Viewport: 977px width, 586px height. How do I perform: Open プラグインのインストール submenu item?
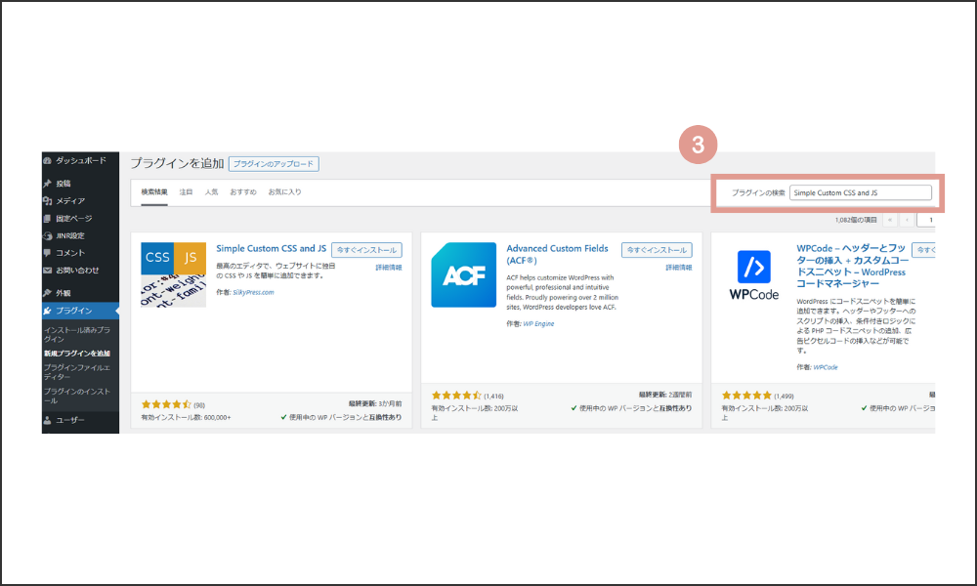pyautogui.click(x=76, y=396)
